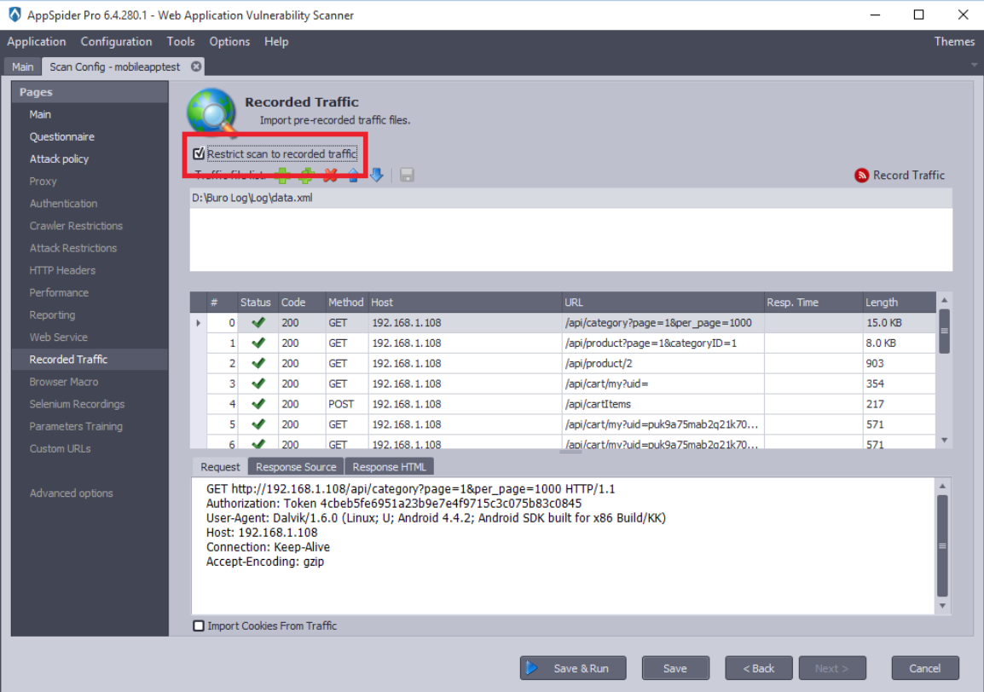The height and width of the screenshot is (692, 984).
Task: Open the Crawler Restrictions page
Action: 76,226
